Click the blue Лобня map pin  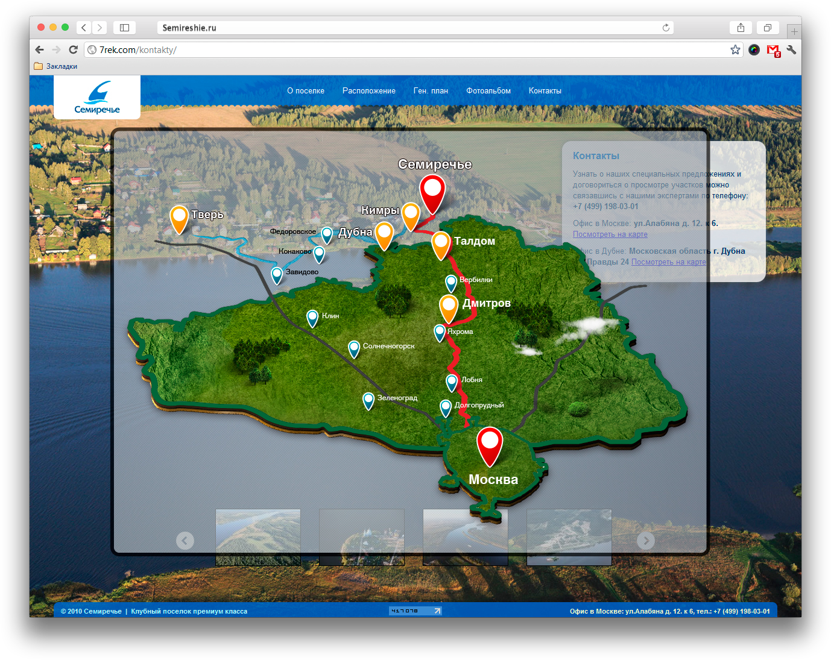click(x=452, y=382)
